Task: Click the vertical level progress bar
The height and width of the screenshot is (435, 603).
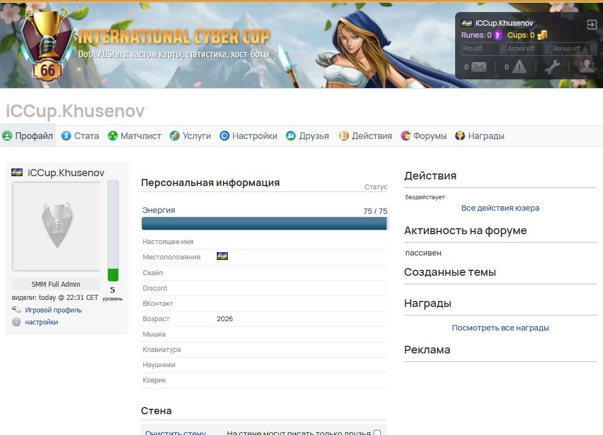Action: tap(113, 230)
